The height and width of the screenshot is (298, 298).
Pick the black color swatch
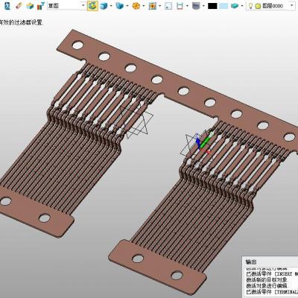point(212,6)
